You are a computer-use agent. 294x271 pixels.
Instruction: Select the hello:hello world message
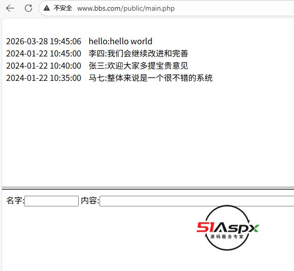[120, 41]
